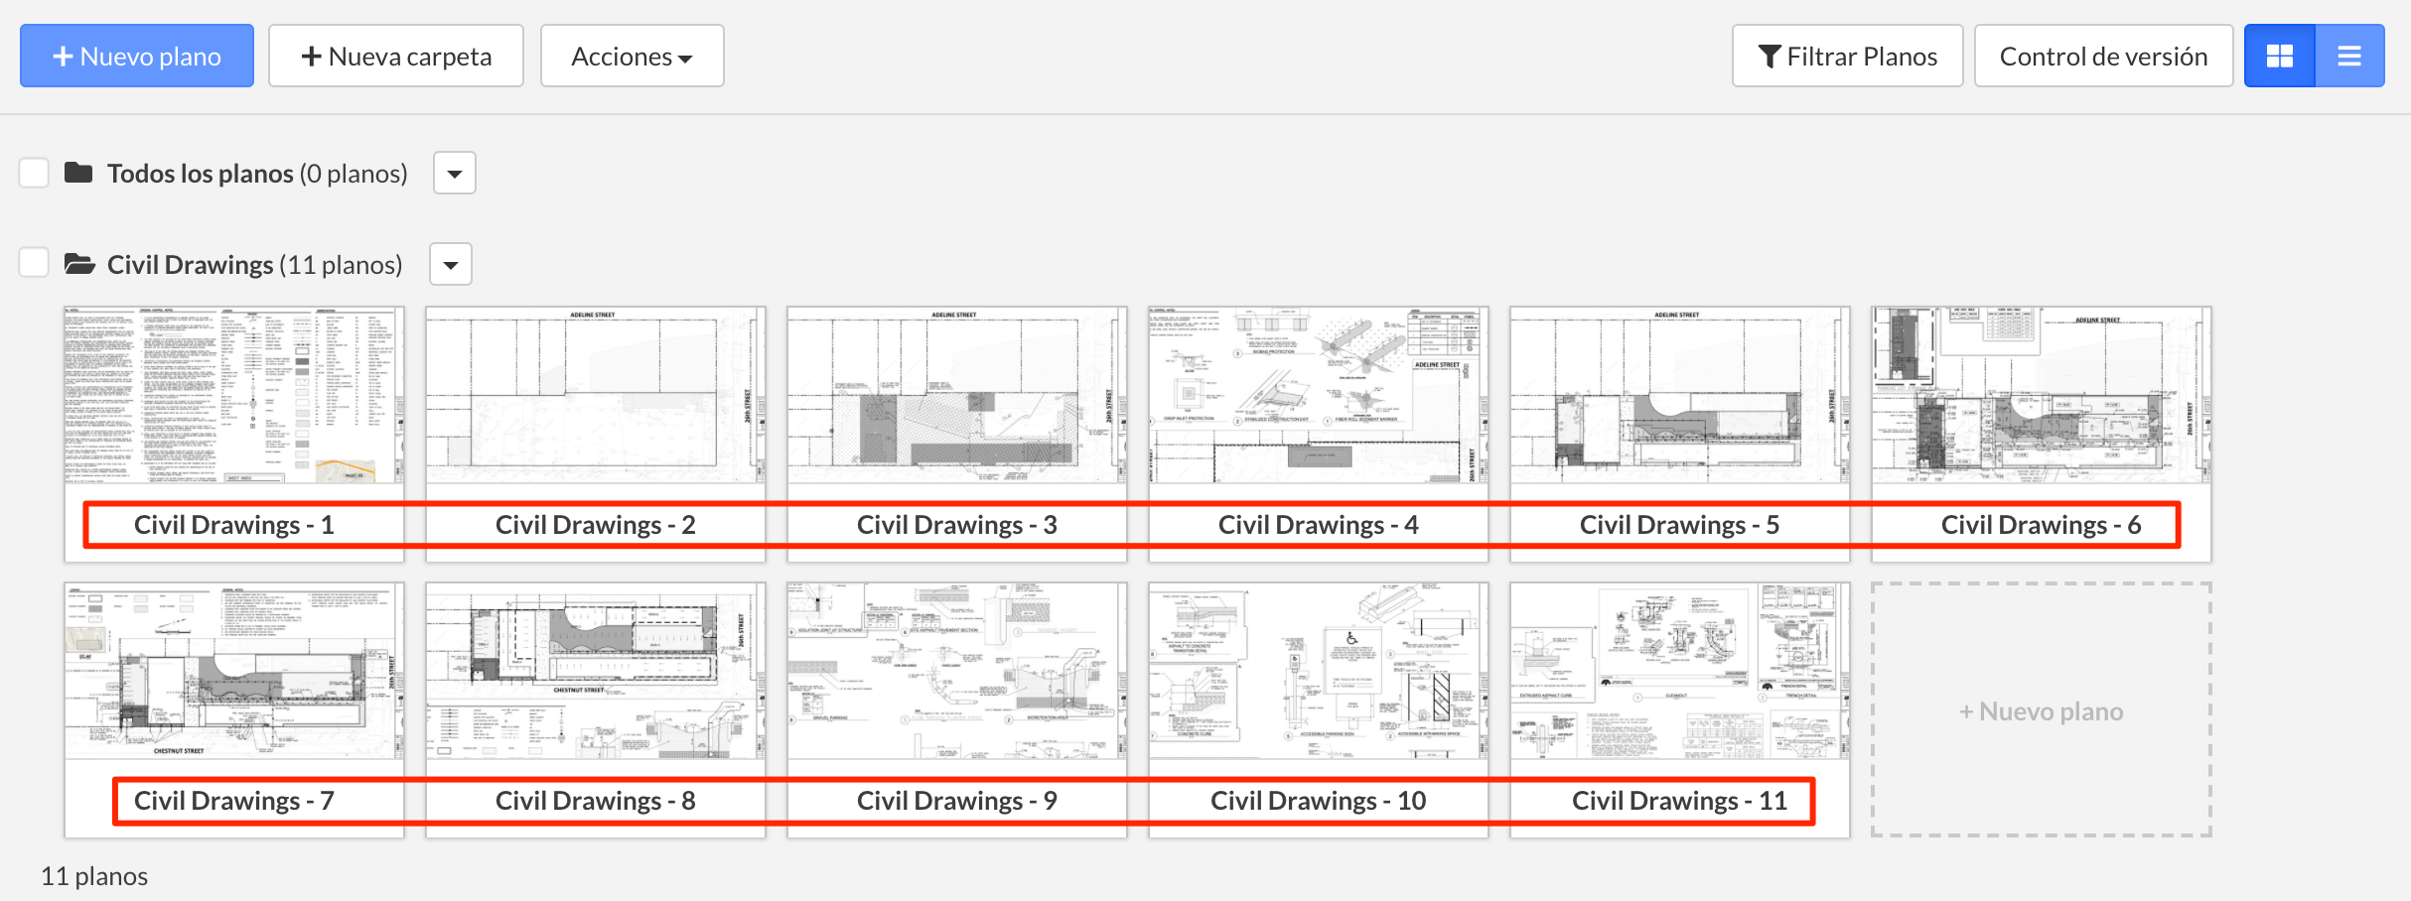Click the dashed + Nuevo plano placeholder
Screen dimensions: 2411x901
click(x=2042, y=710)
